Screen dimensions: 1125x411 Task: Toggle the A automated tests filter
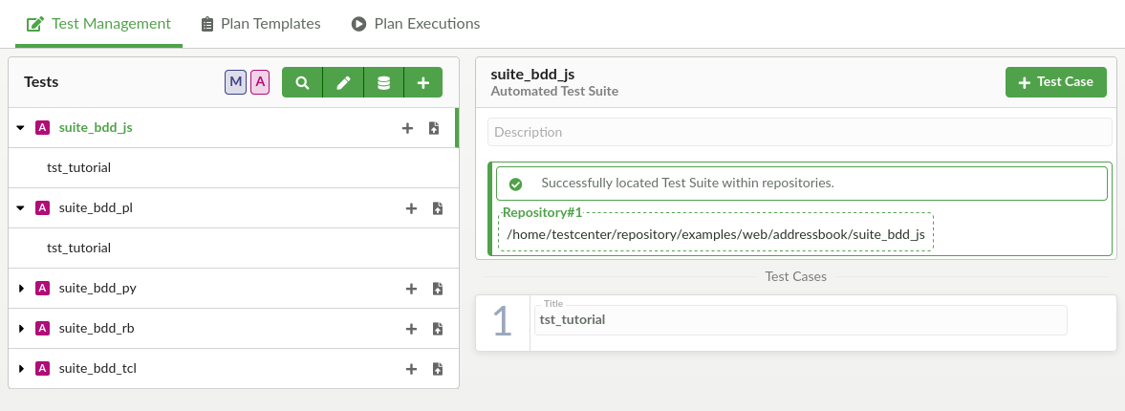tap(259, 82)
